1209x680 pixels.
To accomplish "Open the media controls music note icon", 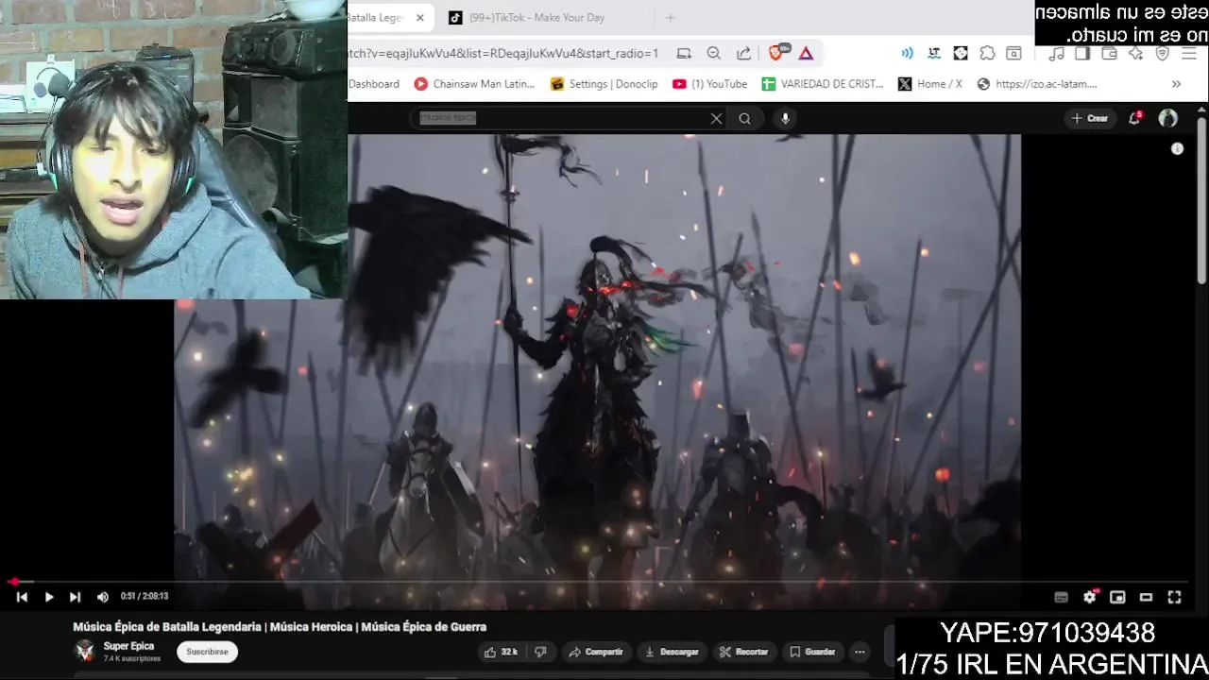I will pyautogui.click(x=1057, y=54).
